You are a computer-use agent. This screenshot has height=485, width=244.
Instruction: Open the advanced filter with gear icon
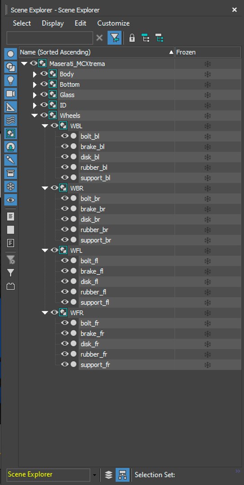click(10, 260)
